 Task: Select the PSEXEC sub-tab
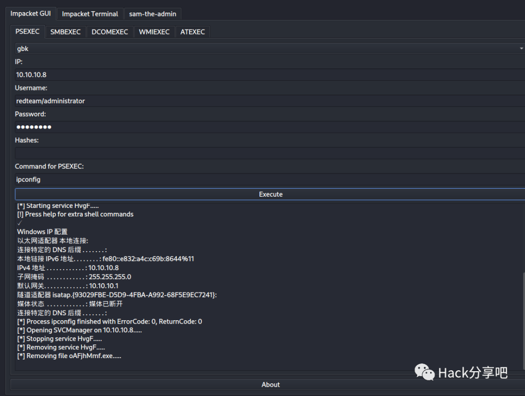(27, 32)
